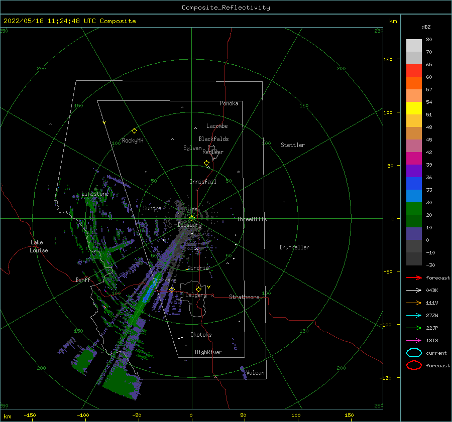This screenshot has height=422, width=452.
Task: Click the Lacombe city label
Action: coord(217,126)
